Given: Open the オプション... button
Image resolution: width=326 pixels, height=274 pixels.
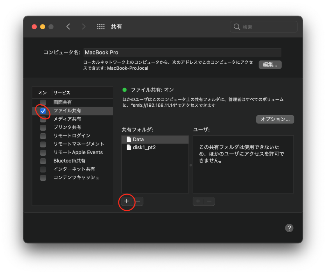Looking at the screenshot, I should tap(275, 119).
